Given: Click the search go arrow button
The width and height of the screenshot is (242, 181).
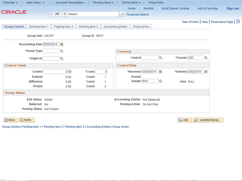Looking at the screenshot, I should point(122,14).
